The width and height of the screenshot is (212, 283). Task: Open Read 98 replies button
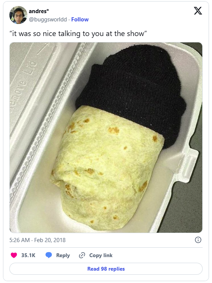tap(106, 269)
